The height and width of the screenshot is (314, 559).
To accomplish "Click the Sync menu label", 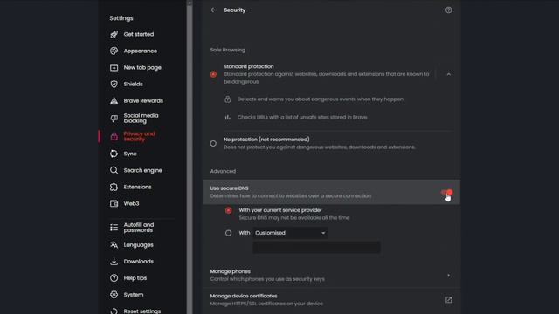I will (x=130, y=154).
